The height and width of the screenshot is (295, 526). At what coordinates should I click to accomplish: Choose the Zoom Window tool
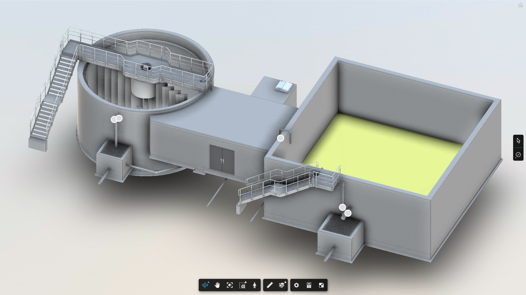click(x=243, y=285)
